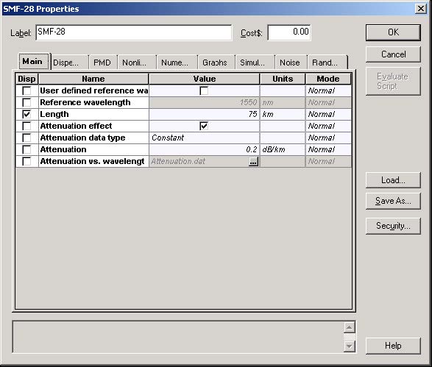Click the Cancel button
The width and height of the screenshot is (432, 367).
pos(393,54)
